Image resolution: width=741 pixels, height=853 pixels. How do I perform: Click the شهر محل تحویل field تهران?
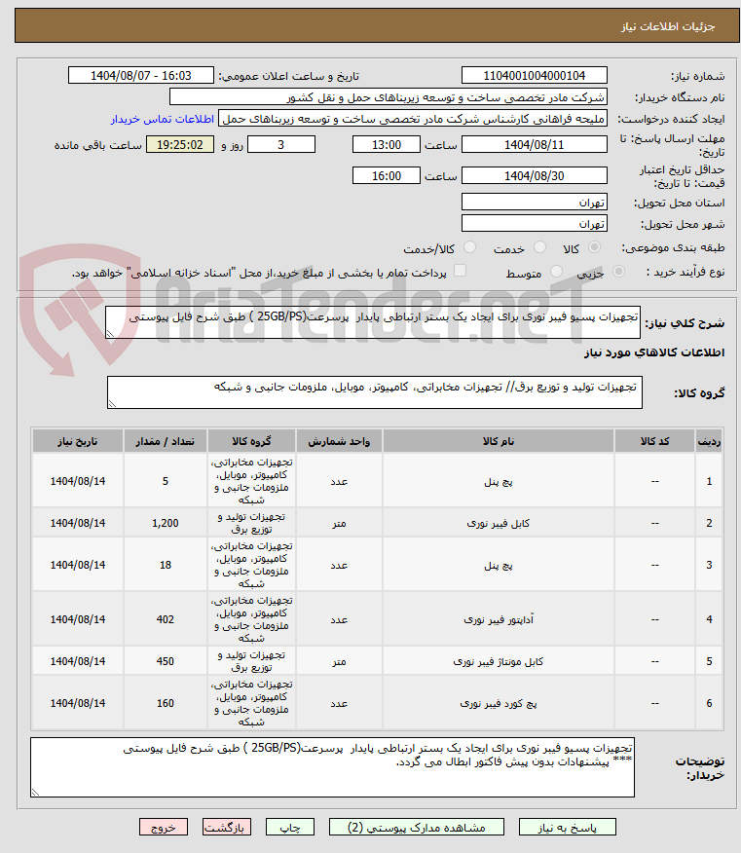click(535, 224)
